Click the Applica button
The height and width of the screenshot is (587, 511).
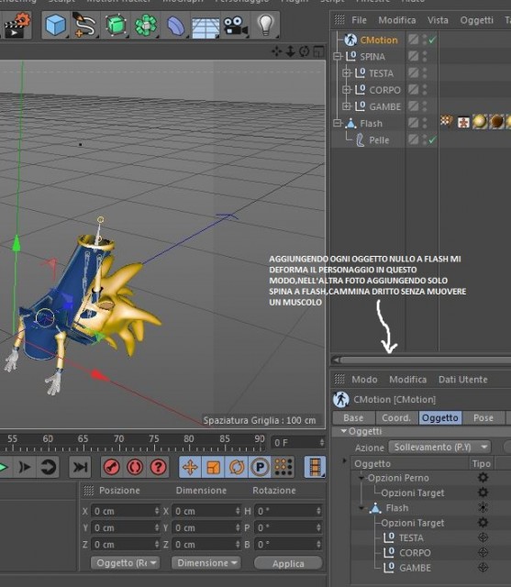coord(288,563)
